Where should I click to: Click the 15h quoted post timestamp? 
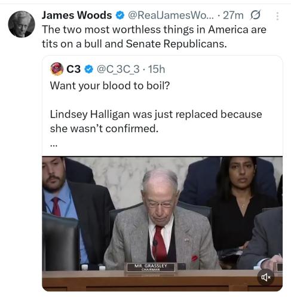pos(157,69)
